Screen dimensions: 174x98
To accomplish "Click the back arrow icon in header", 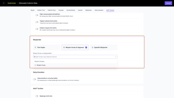I will 4,3.
